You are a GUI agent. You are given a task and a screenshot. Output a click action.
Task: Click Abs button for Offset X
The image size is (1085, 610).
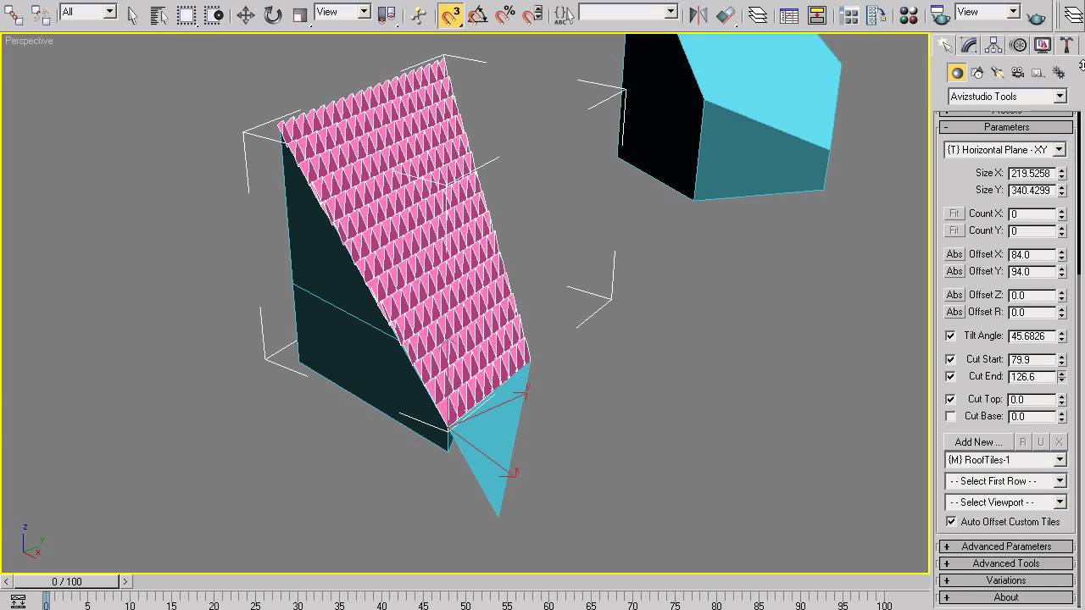click(954, 254)
